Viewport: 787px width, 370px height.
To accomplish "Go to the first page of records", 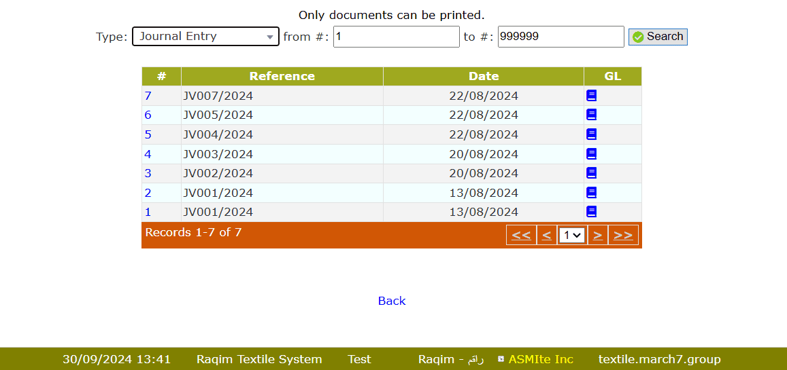I will coord(521,235).
